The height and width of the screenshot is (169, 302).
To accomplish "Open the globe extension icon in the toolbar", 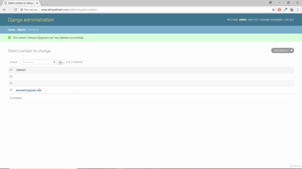I will pos(292,9).
